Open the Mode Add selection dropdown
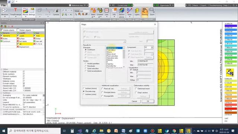This screenshot has width=238, height=134. 85,11
